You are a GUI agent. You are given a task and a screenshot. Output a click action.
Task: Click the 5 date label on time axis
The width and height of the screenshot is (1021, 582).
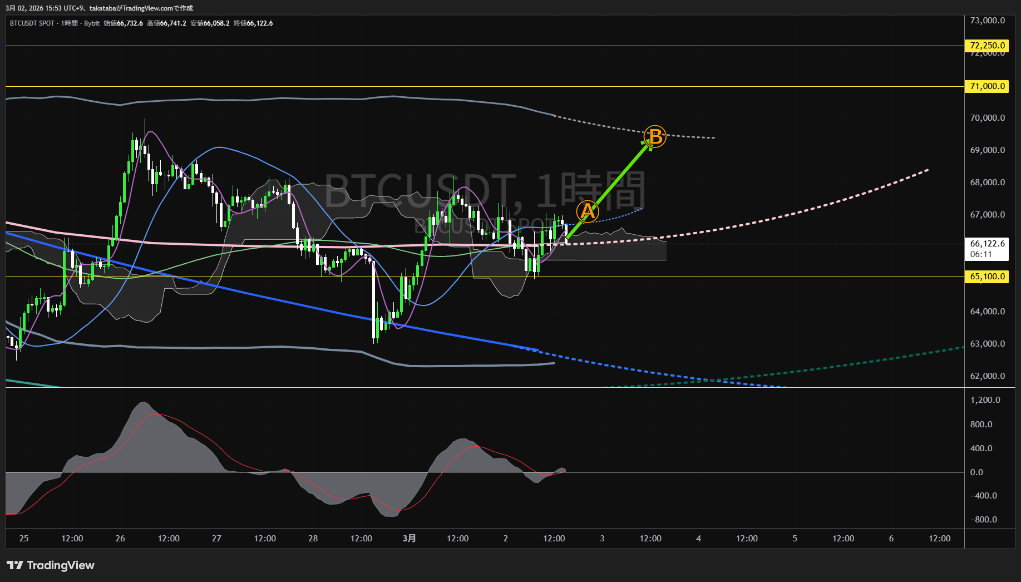795,538
